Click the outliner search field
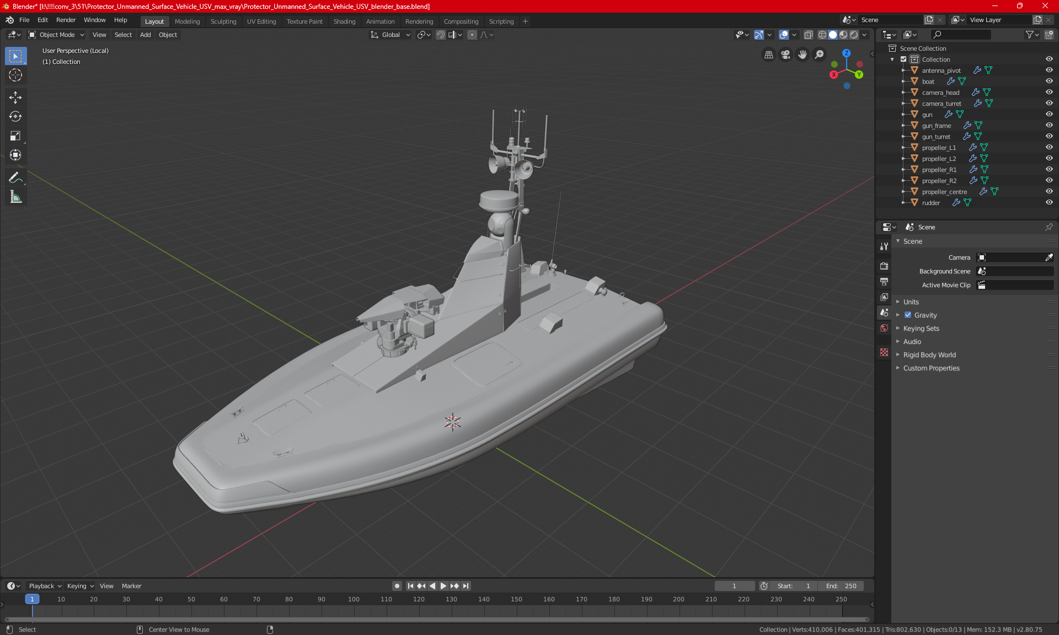 (960, 35)
